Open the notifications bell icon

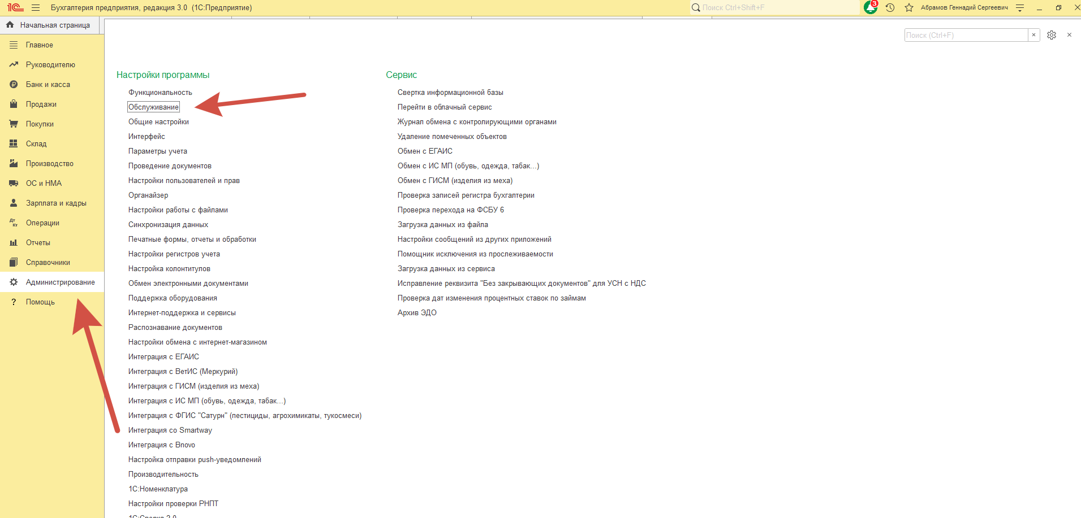(871, 8)
